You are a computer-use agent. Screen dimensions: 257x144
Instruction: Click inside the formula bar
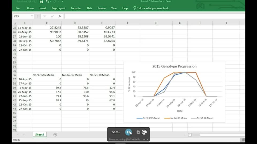pos(155,16)
